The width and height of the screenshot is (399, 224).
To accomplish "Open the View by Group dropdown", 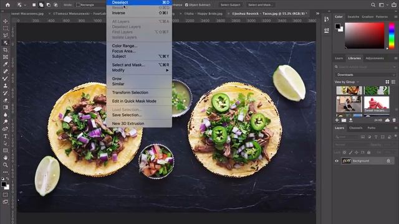I will pos(347,82).
